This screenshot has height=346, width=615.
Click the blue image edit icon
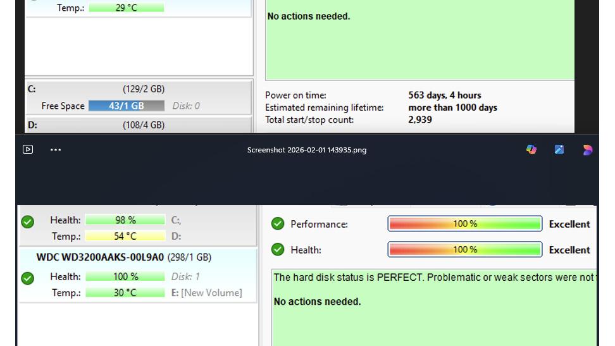coord(559,150)
